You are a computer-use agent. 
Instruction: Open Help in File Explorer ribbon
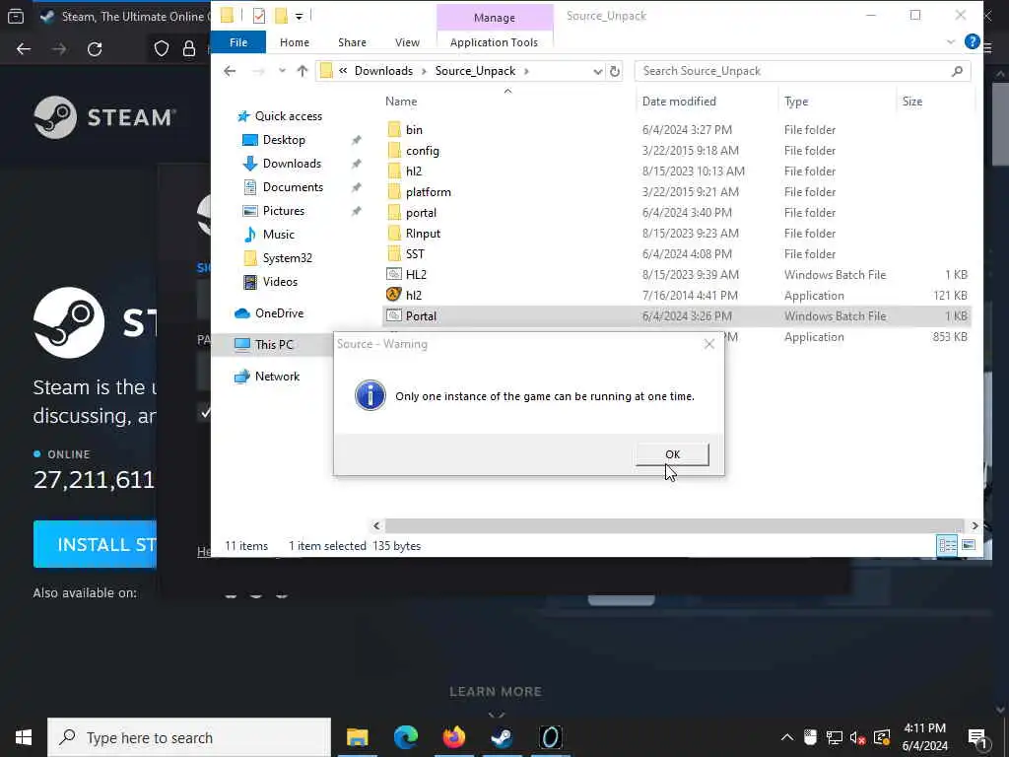(972, 41)
